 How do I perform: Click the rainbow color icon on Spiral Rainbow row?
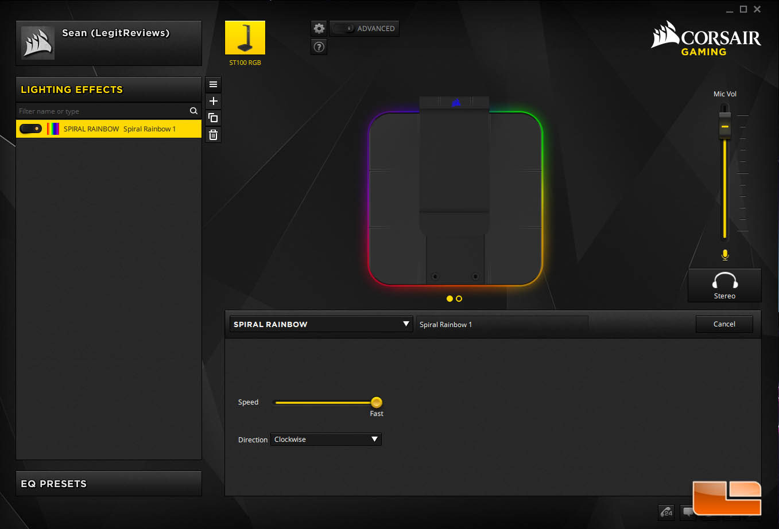pos(53,129)
